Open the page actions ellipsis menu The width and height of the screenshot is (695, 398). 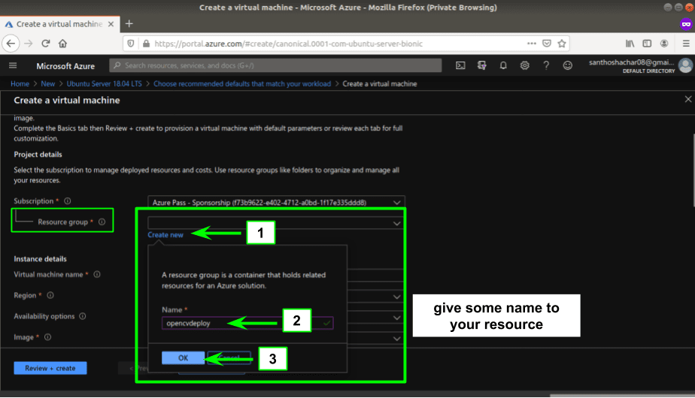pos(532,44)
